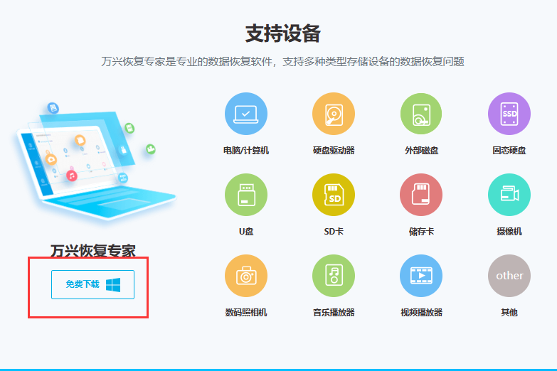Choose the 音乐播放器 music player icon
This screenshot has height=371, width=557.
[x=333, y=276]
